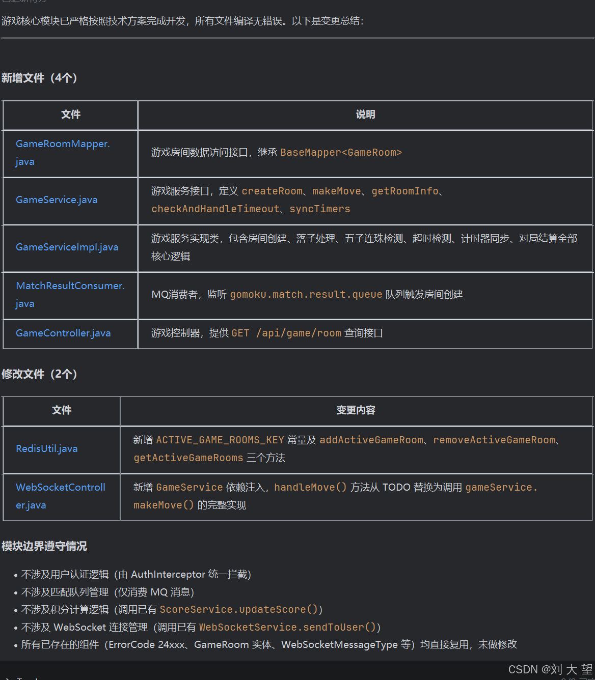Viewport: 595px width, 680px height.
Task: Click the 说明 column header
Action: (365, 115)
